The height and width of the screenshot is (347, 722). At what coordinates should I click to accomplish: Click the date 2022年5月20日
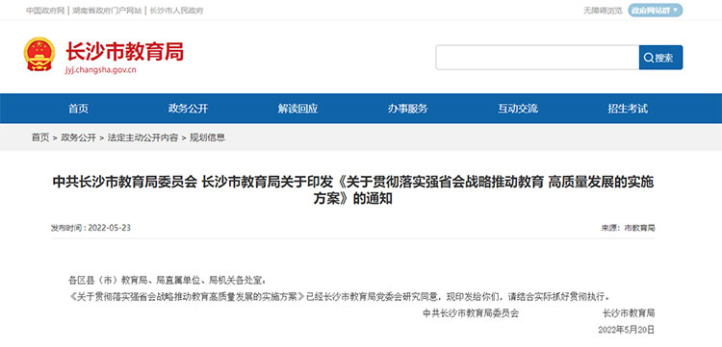[x=627, y=330]
